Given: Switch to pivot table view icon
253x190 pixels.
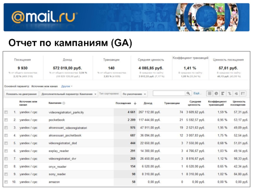Looking at the screenshot, I should 243,93.
